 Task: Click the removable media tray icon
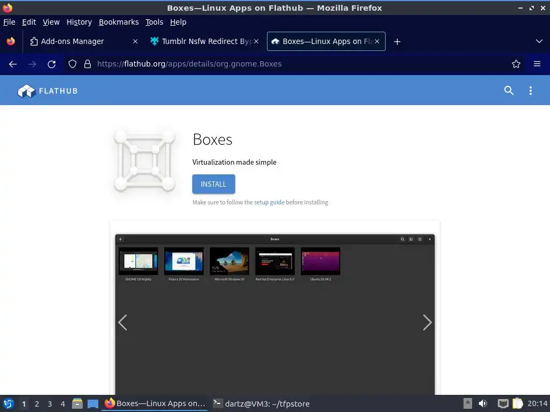(x=468, y=403)
